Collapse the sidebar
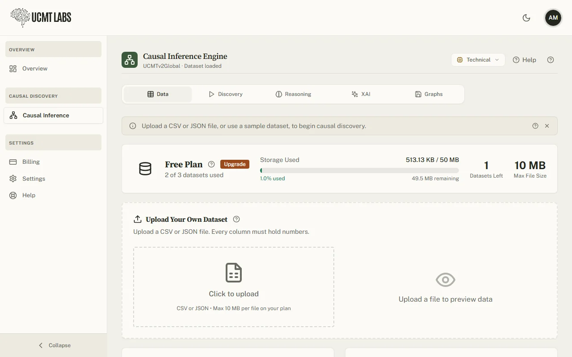 coord(54,345)
